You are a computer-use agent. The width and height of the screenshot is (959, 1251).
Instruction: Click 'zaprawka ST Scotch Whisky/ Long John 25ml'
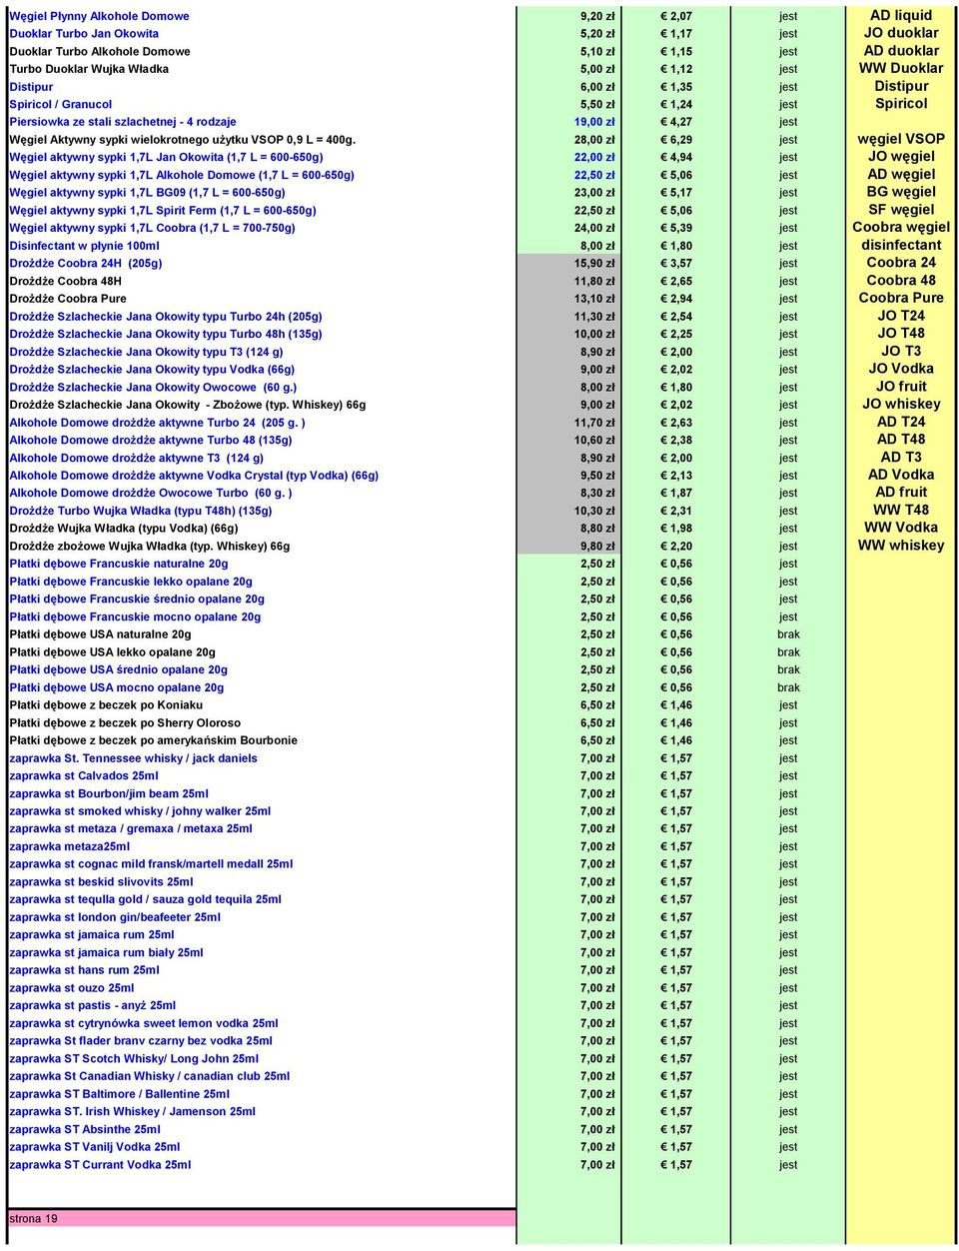point(134,1059)
